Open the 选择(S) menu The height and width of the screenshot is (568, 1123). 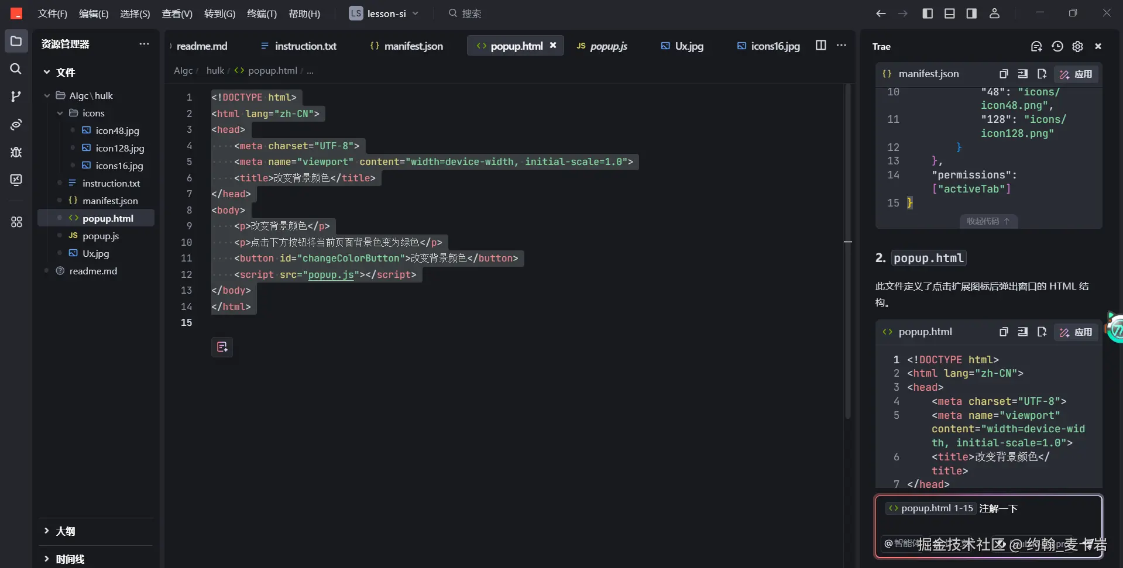[x=135, y=13]
